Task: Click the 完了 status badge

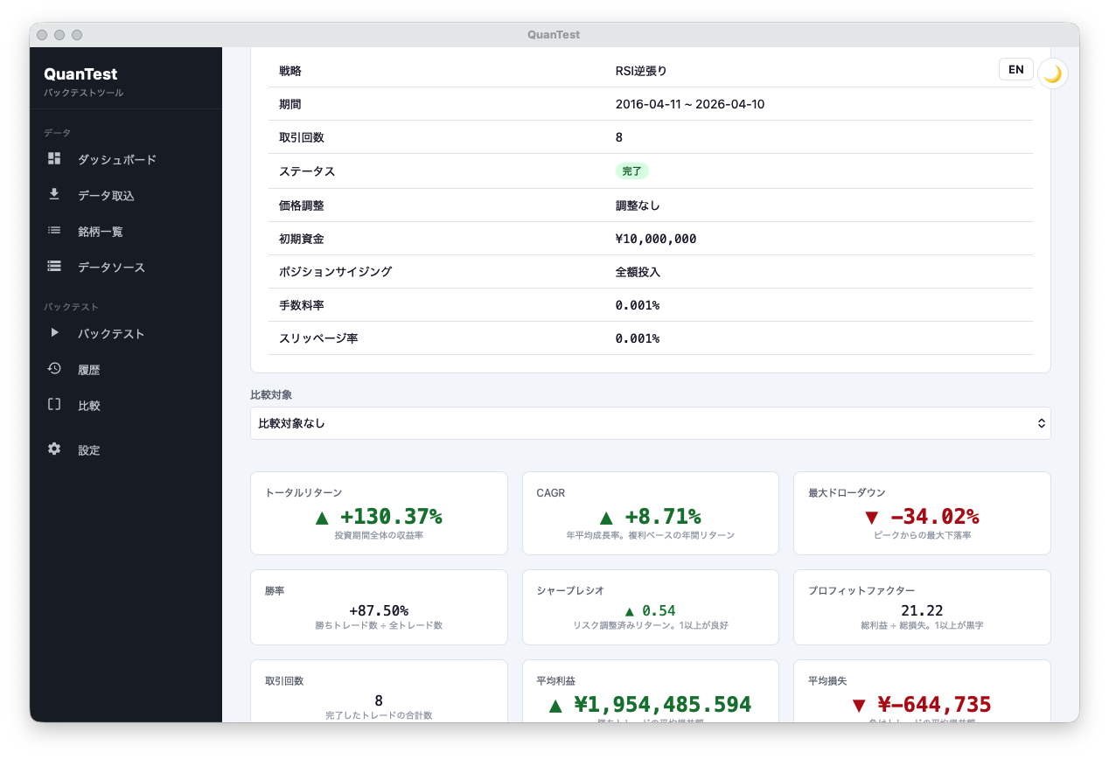Action: click(631, 171)
